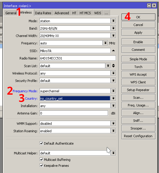Viewport: 159px width, 173px height.
Task: Click the more tabs ellipsis button
Action: tap(106, 13)
